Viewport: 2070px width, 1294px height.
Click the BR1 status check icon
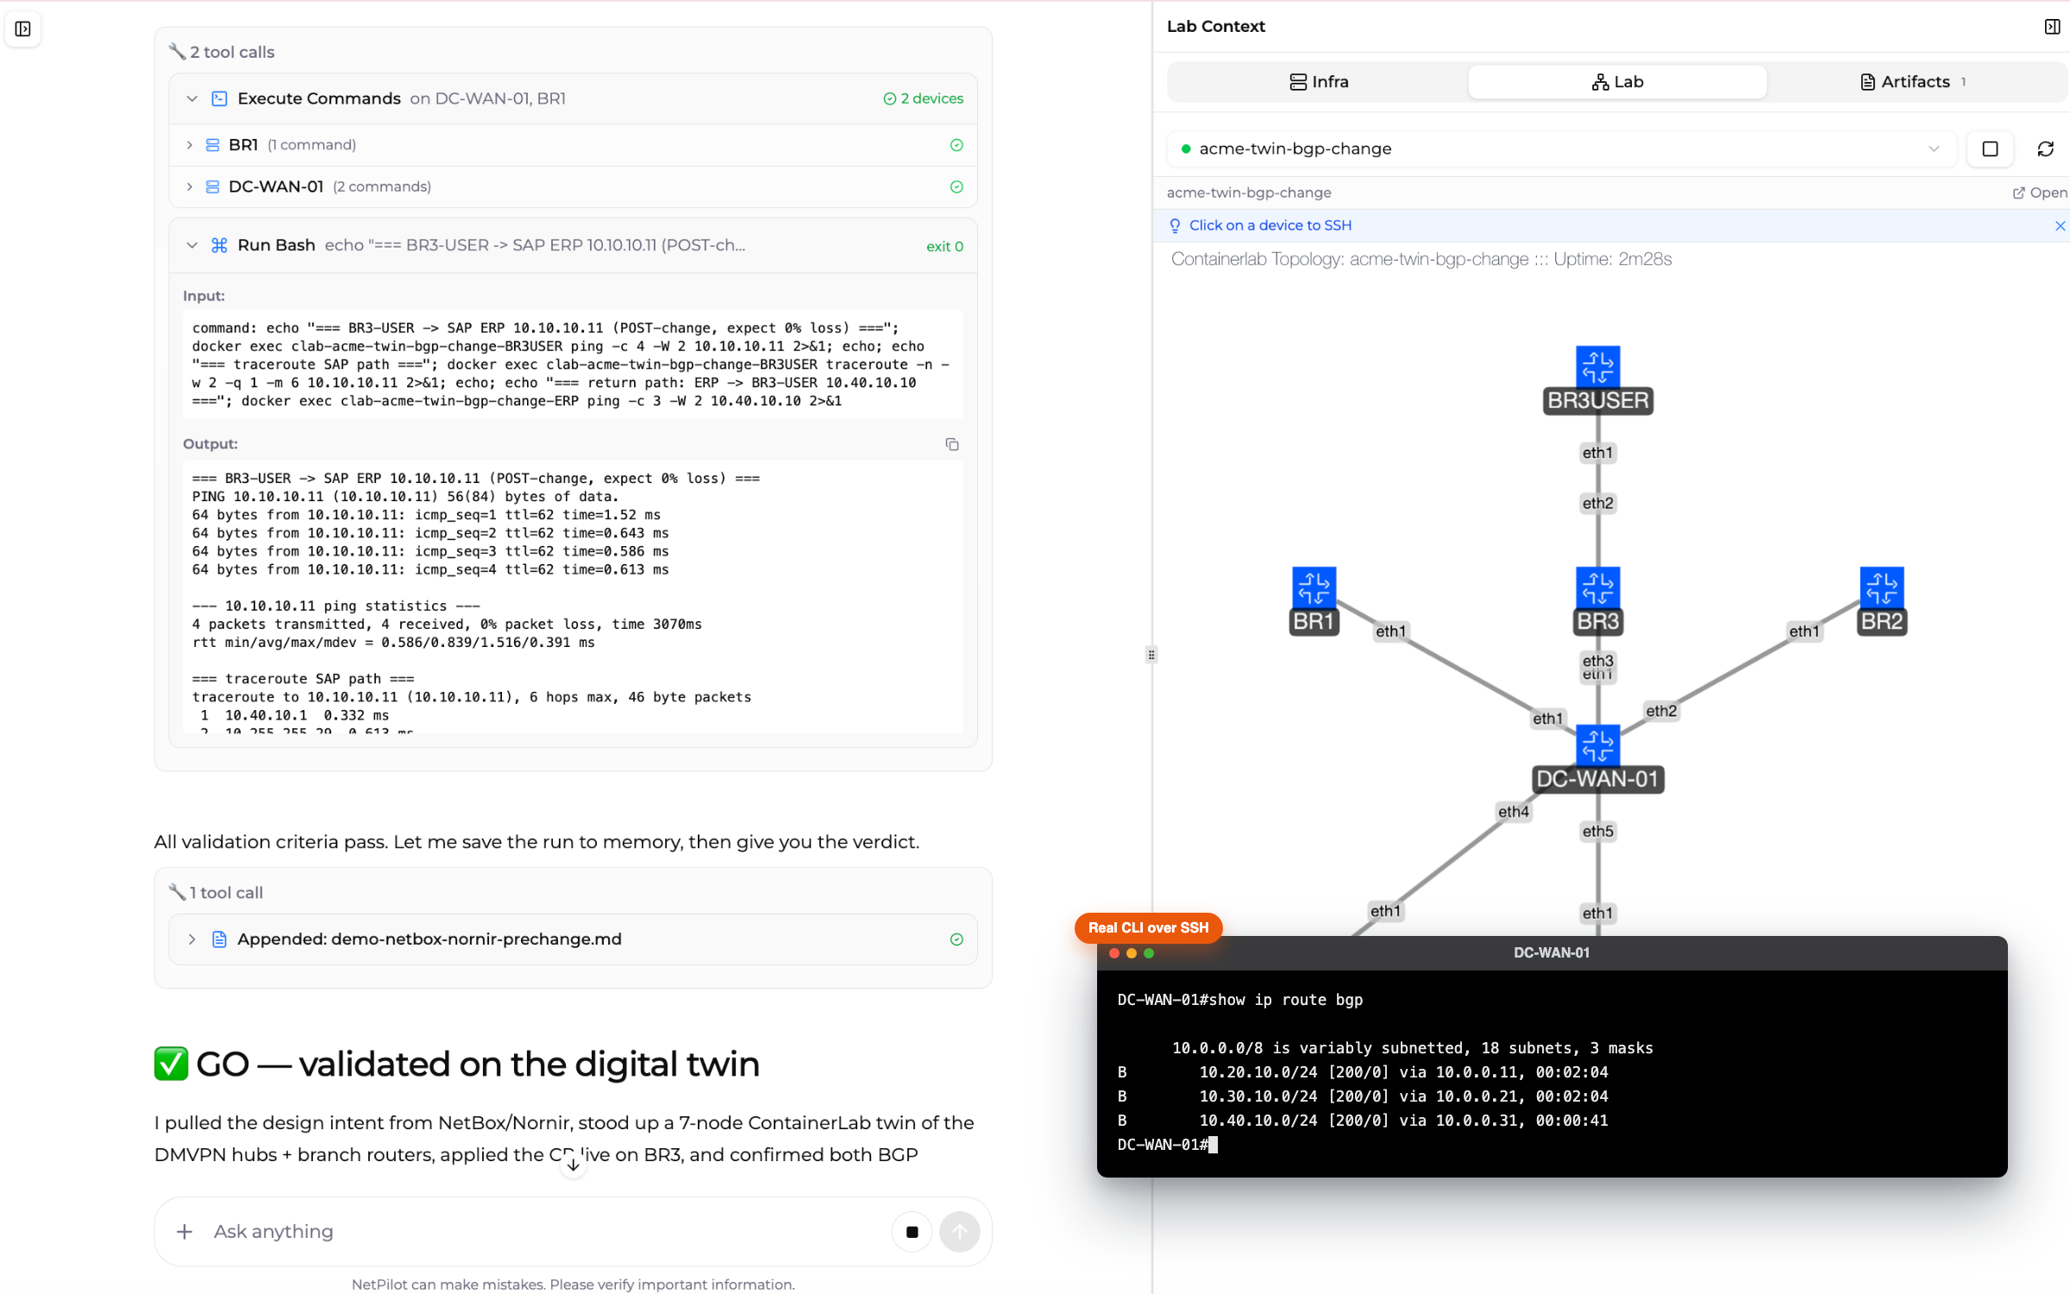[x=956, y=145]
